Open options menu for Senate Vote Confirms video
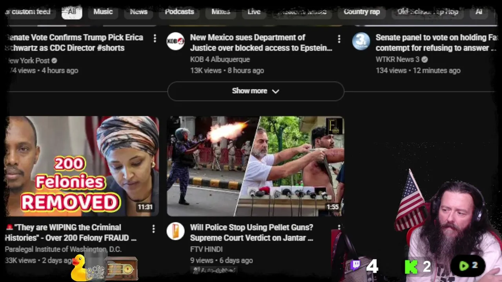This screenshot has height=282, width=502. 155,38
